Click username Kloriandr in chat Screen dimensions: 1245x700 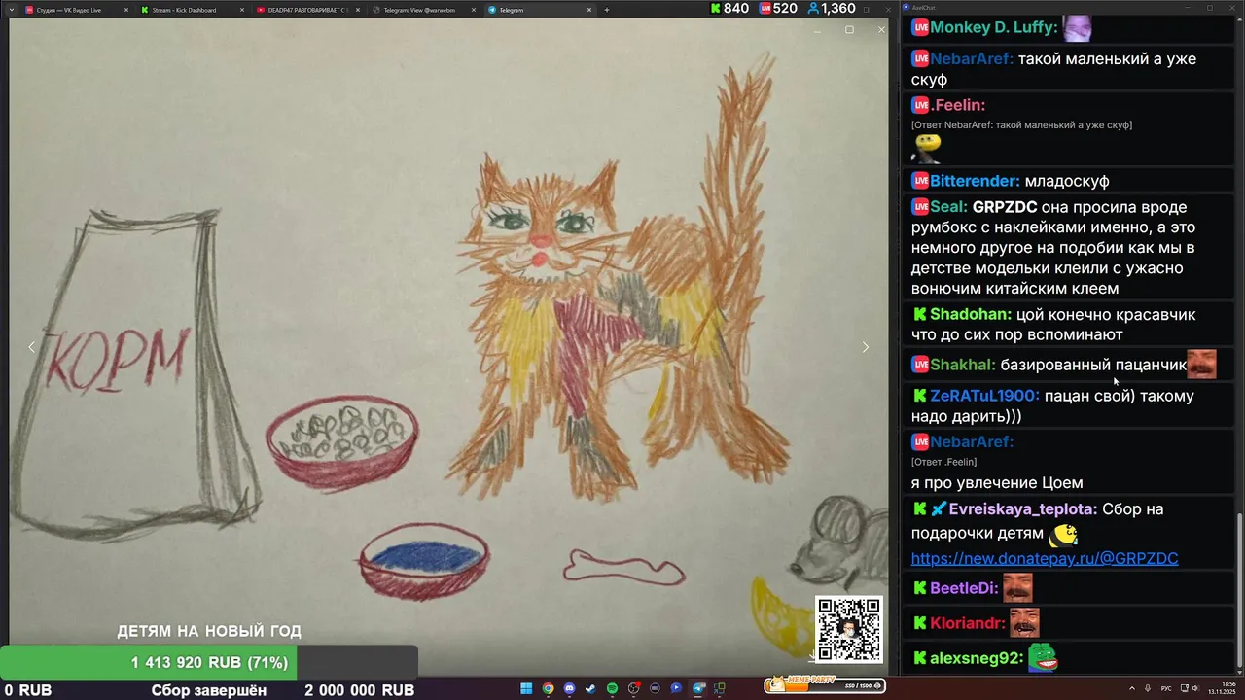(x=968, y=623)
